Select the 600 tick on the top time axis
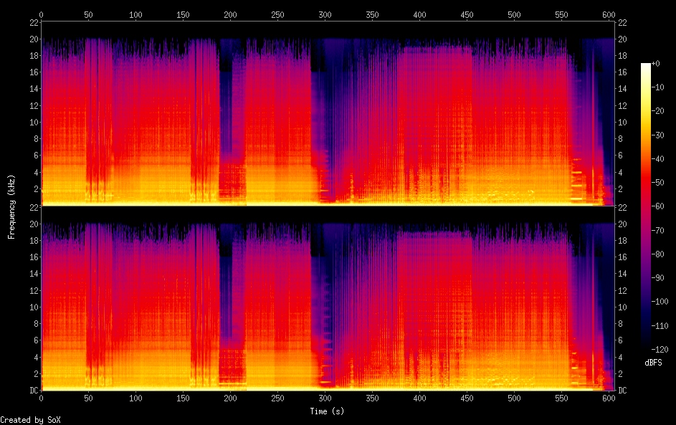Image resolution: width=676 pixels, height=425 pixels. click(x=609, y=14)
